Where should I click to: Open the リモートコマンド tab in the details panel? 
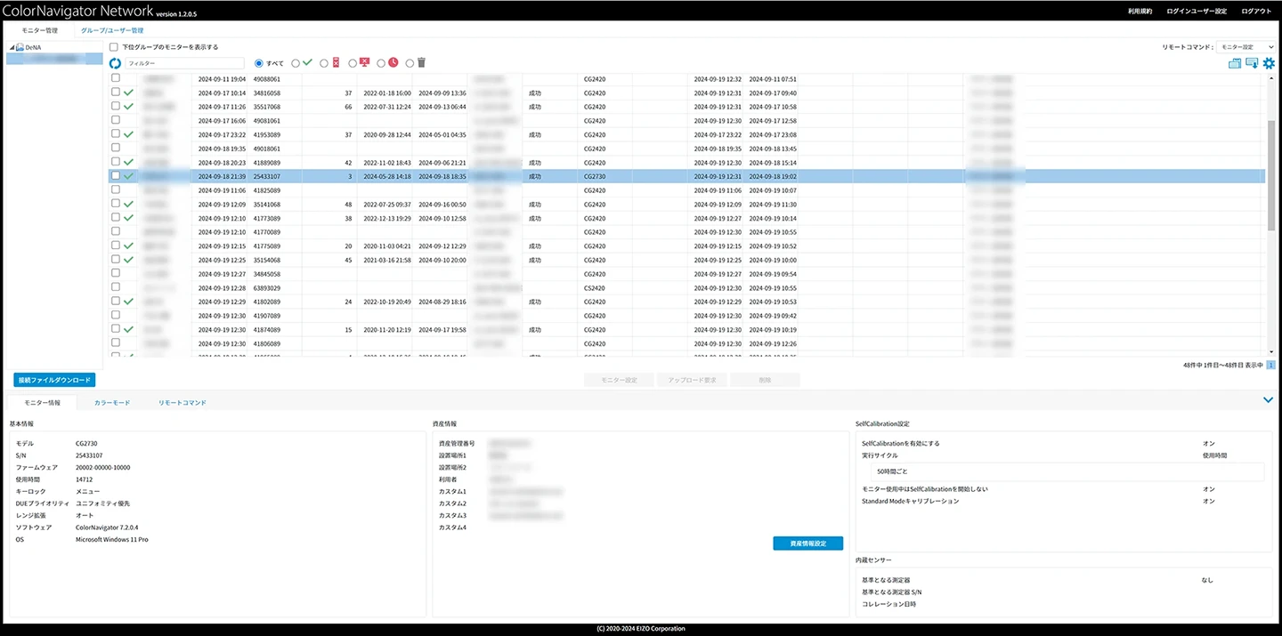[x=183, y=403]
